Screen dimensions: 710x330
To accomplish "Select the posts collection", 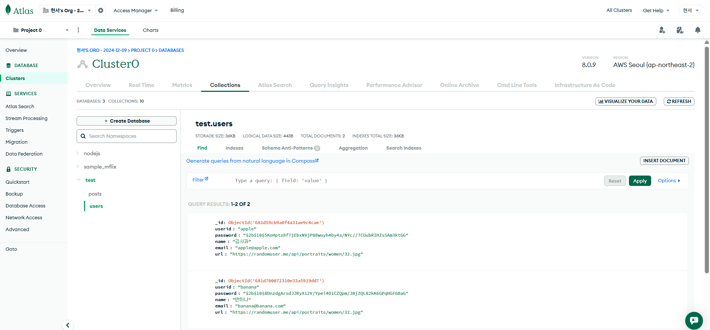I will tap(95, 194).
